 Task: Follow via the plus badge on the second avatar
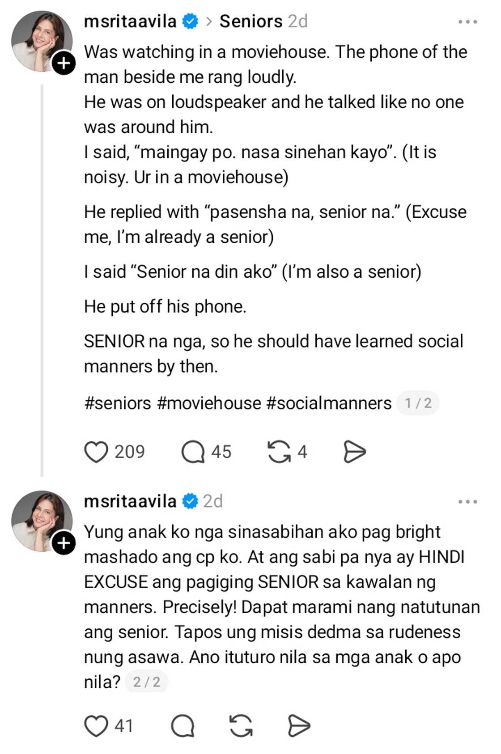pos(64,543)
